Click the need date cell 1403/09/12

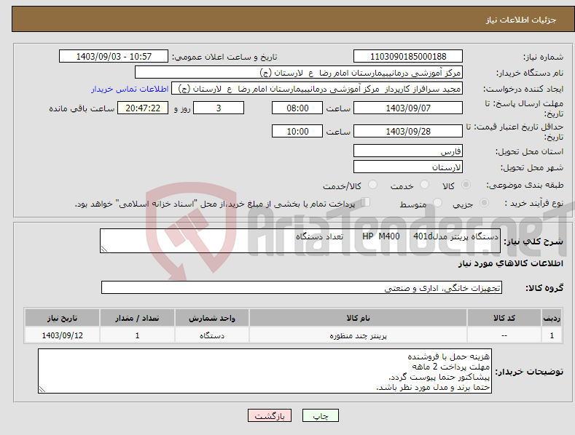(x=63, y=335)
